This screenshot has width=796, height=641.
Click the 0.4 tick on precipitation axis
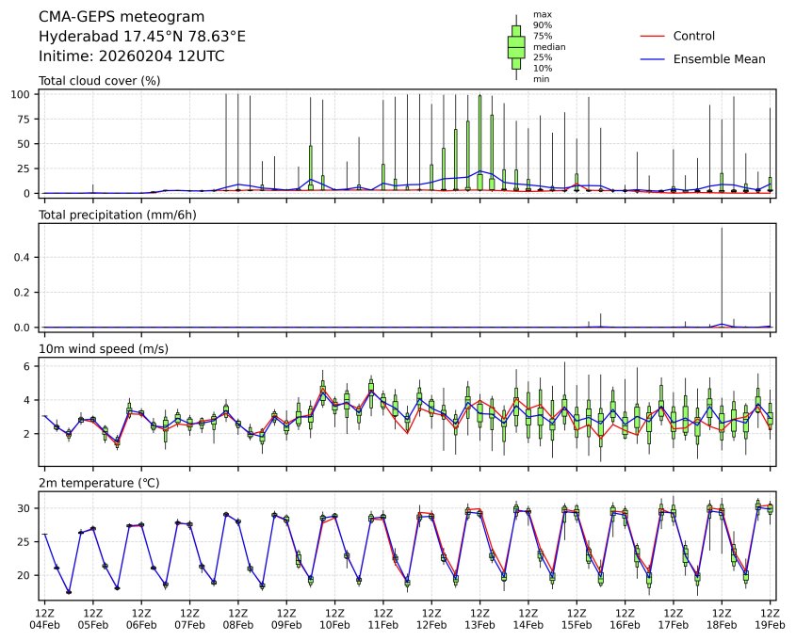[x=25, y=257]
